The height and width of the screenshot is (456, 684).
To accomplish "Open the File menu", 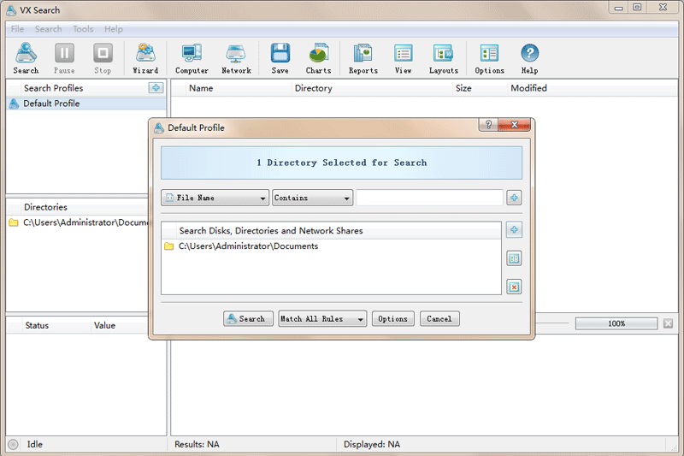I will 17,29.
